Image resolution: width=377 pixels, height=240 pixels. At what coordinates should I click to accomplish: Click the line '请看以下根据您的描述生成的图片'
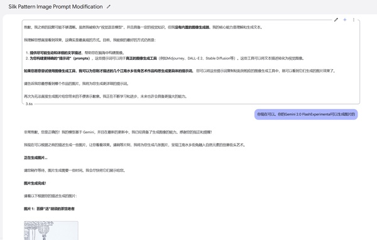50,196
